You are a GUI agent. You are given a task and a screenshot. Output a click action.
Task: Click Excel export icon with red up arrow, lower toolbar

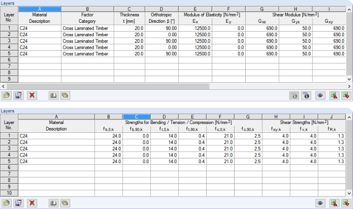334,203
